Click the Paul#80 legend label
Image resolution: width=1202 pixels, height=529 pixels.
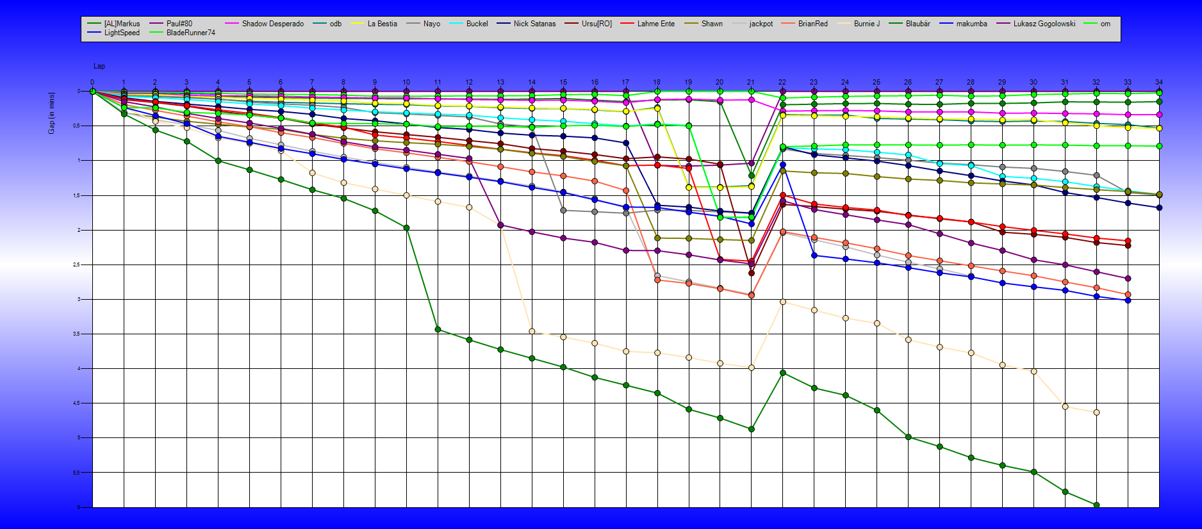(x=179, y=24)
